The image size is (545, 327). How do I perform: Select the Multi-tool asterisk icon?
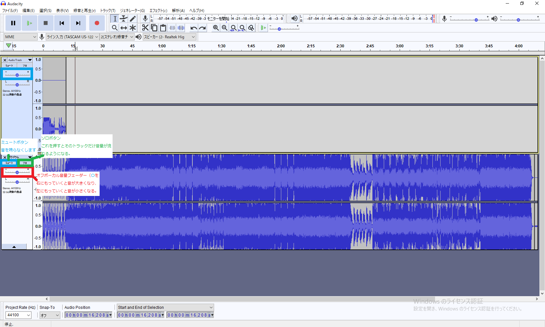click(x=133, y=28)
